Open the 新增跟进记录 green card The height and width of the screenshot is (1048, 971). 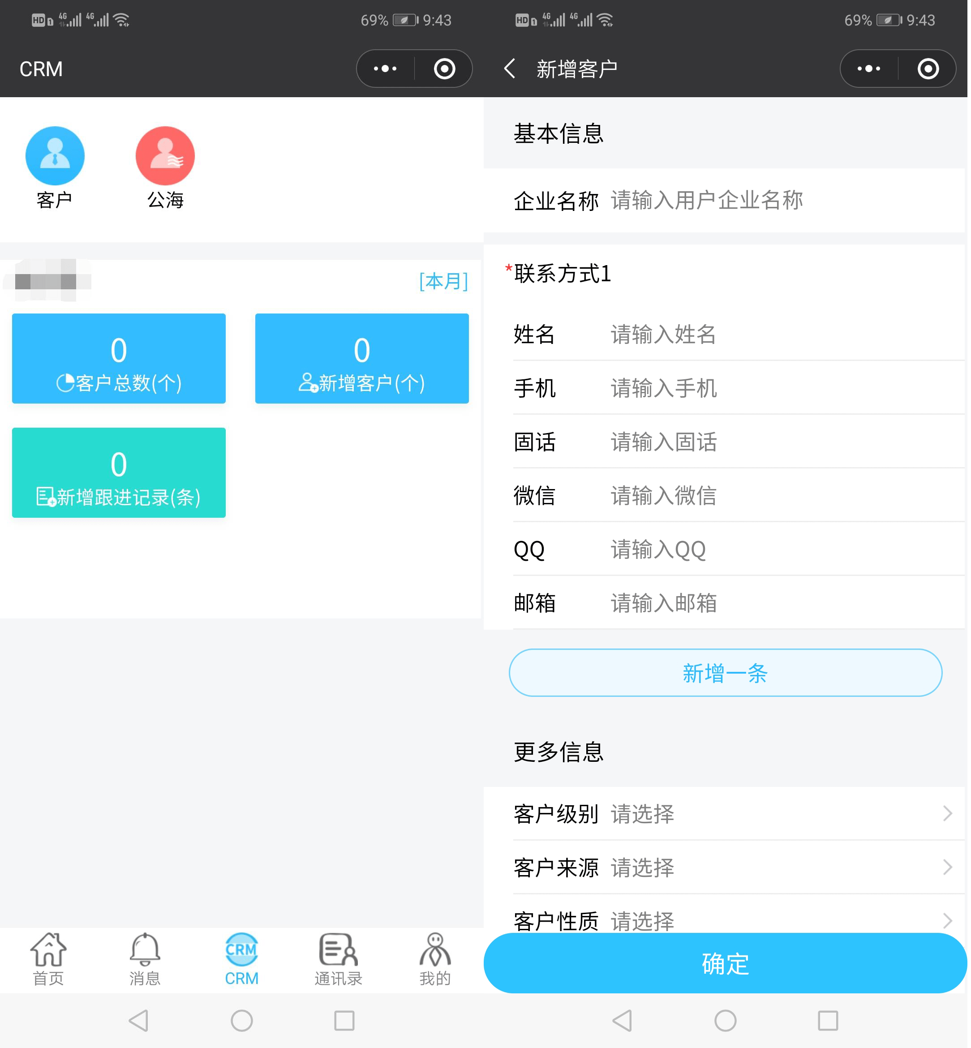click(119, 472)
